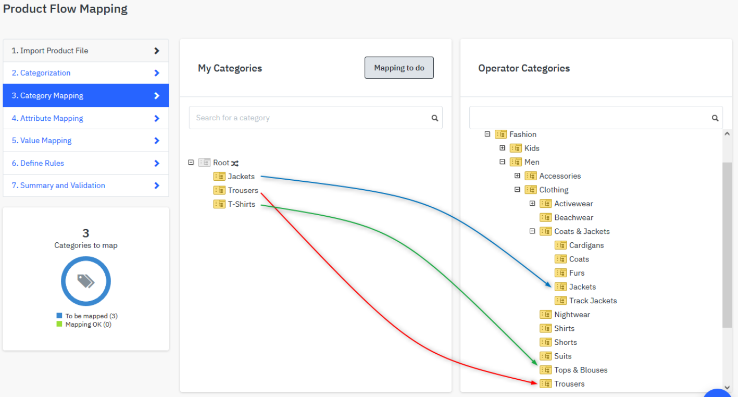Click the Shirts label in operator tree

564,328
